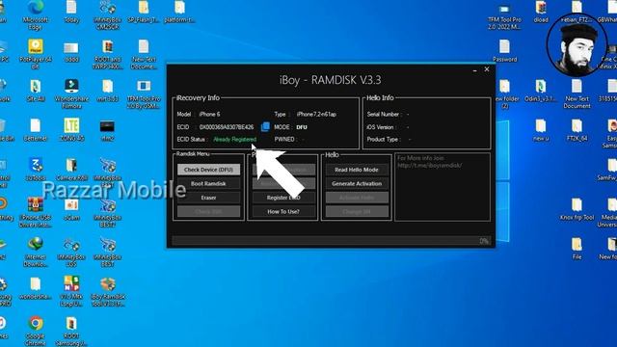
Task: Open the iBoy RamDisk tool desktop icon
Action: click(108, 292)
